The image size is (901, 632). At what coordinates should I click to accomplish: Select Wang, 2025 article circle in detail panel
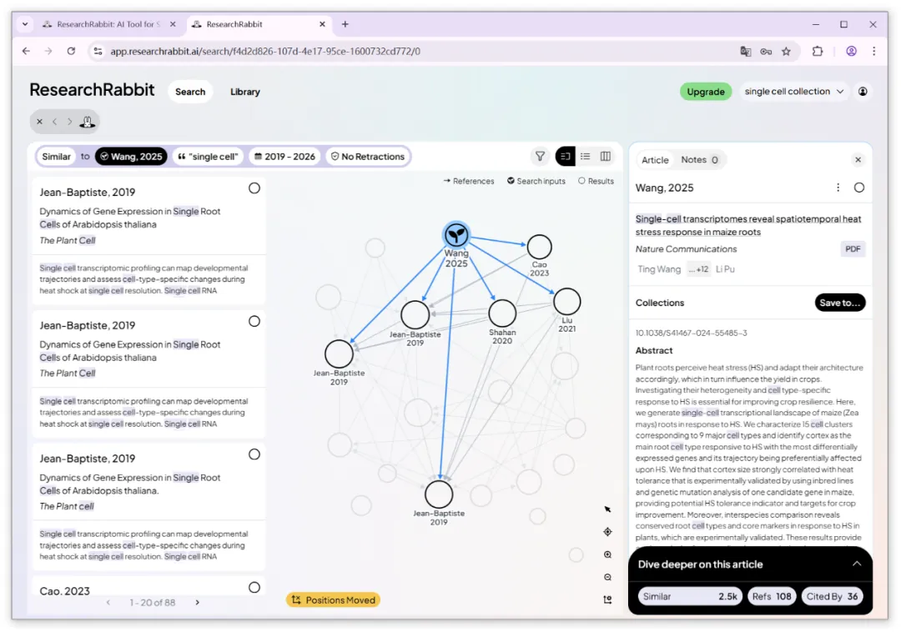pos(859,188)
